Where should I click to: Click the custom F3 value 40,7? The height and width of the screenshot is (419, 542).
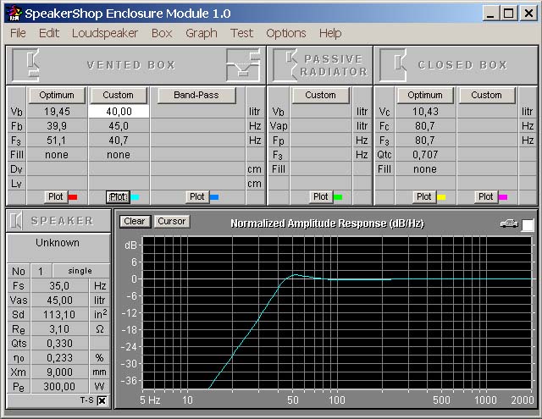(x=119, y=141)
